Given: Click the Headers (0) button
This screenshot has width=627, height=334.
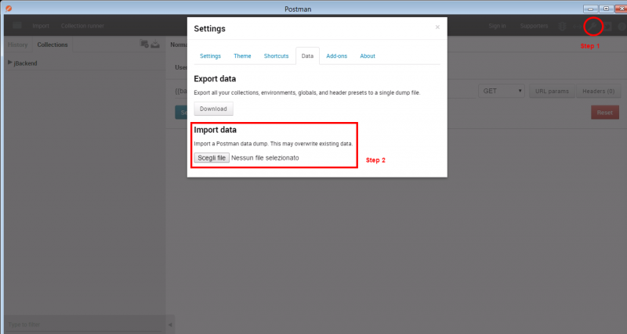Looking at the screenshot, I should 598,91.
